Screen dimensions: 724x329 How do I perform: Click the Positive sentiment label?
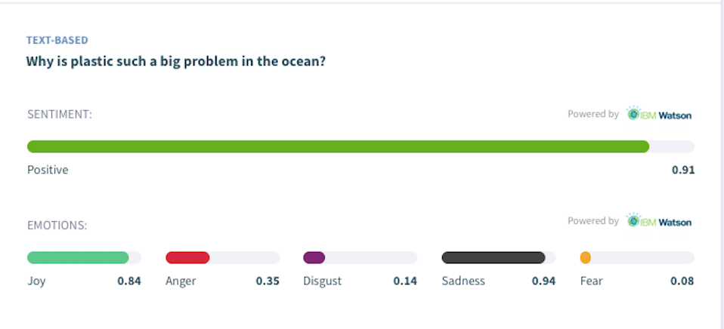point(48,170)
